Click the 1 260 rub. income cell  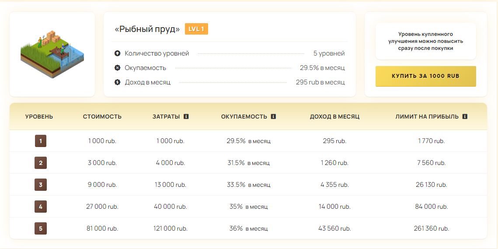pos(335,163)
